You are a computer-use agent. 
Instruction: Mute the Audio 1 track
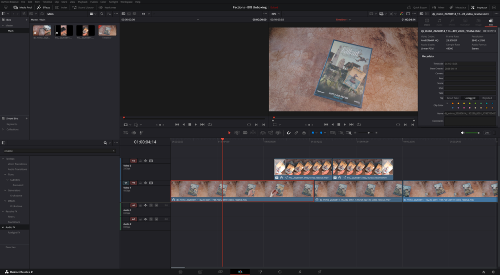(156, 205)
